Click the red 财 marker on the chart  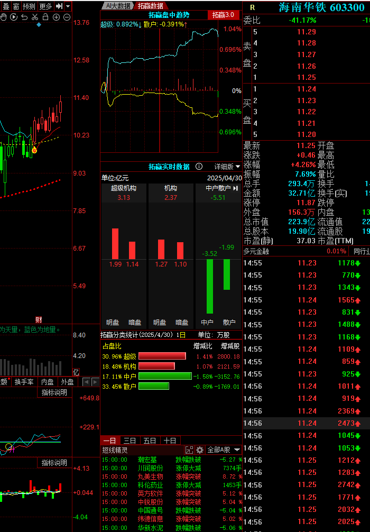39,319
